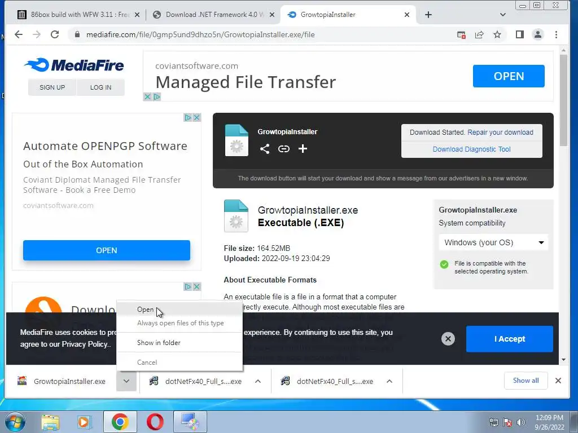This screenshot has width=578, height=433.
Task: Select Cancel in the download menu
Action: (179, 363)
